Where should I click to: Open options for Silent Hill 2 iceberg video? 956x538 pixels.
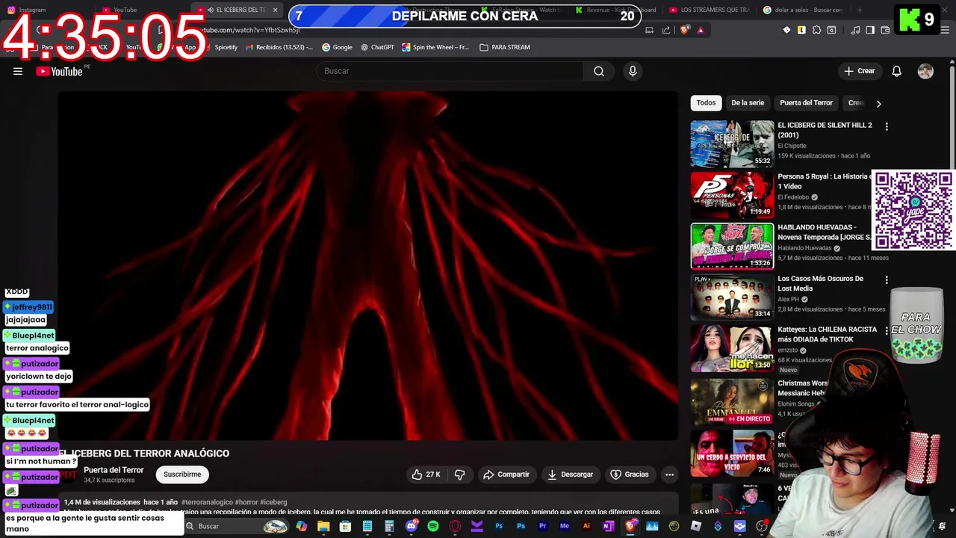[887, 127]
